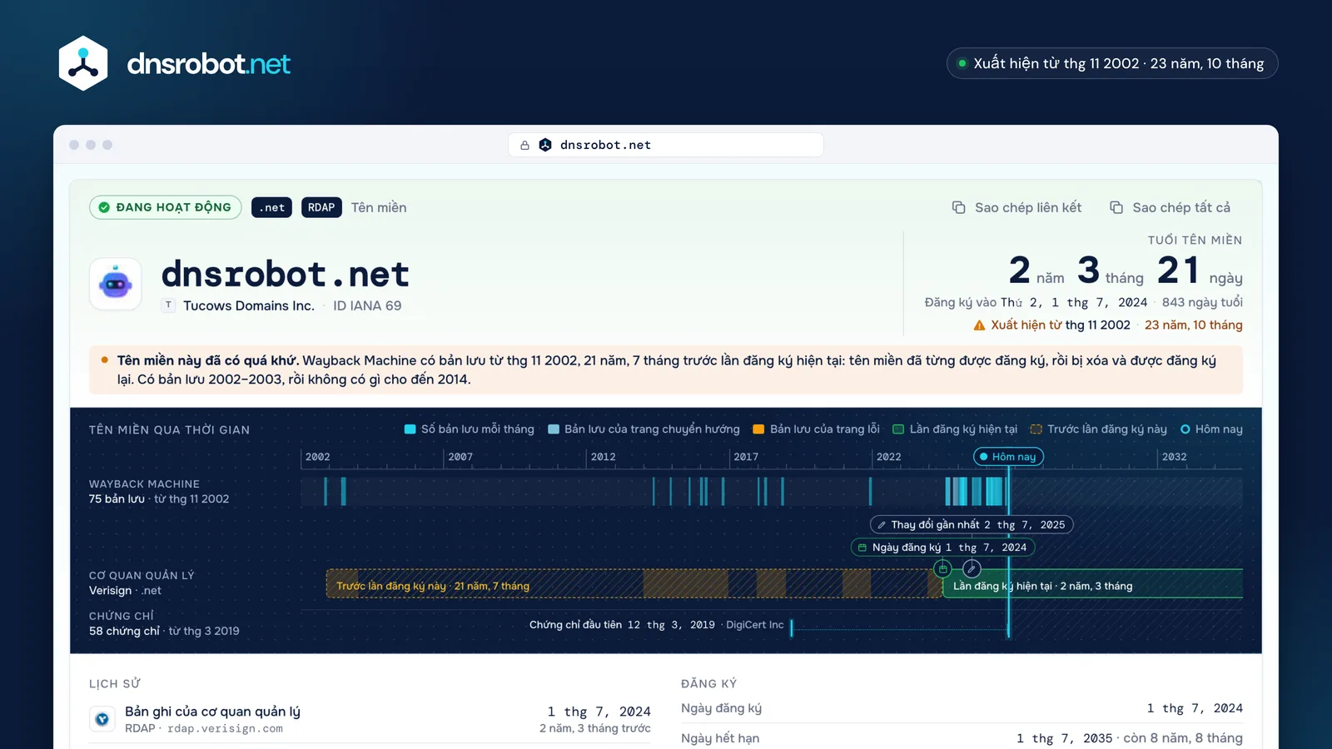Click the 2002 year label on timeline
1332x749 pixels.
point(317,457)
